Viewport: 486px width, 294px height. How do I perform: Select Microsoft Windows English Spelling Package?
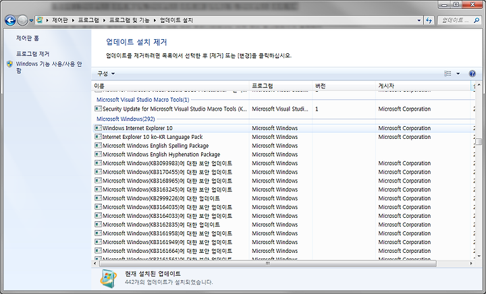(283, 146)
